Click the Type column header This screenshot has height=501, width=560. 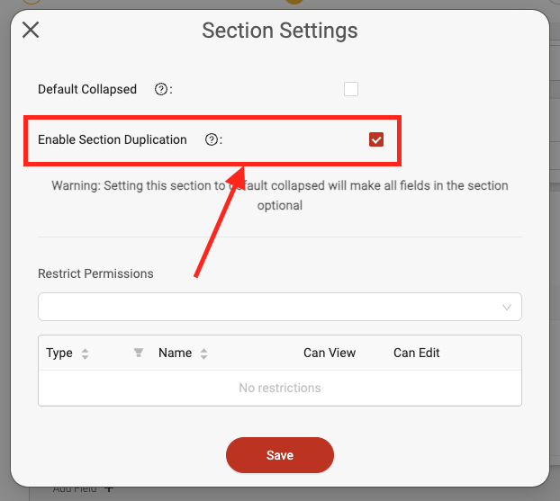59,353
